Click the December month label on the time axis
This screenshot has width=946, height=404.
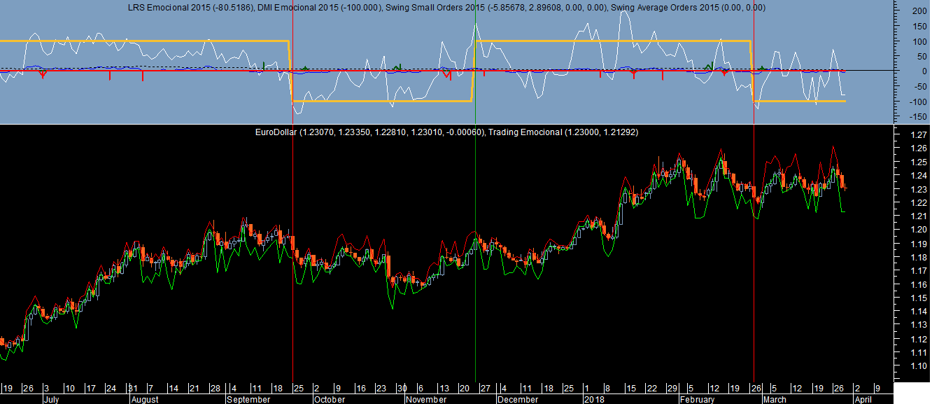coord(518,399)
